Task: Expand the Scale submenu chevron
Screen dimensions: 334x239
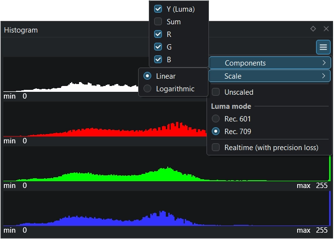Action: pyautogui.click(x=323, y=76)
